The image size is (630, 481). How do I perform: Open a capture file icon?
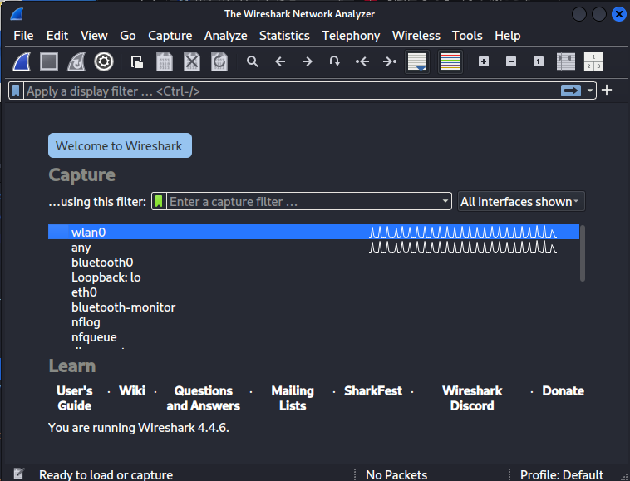coord(137,61)
